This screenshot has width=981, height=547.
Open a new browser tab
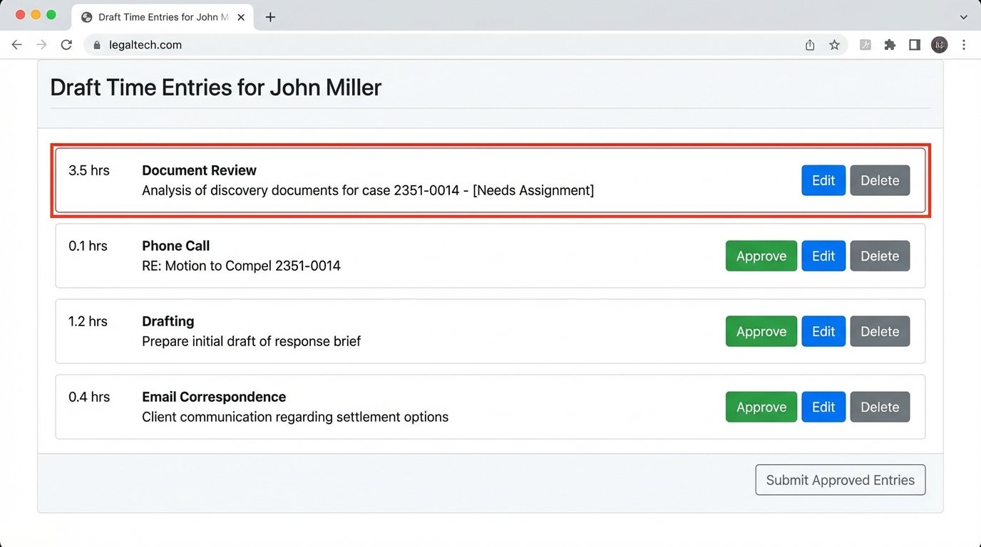pos(270,16)
